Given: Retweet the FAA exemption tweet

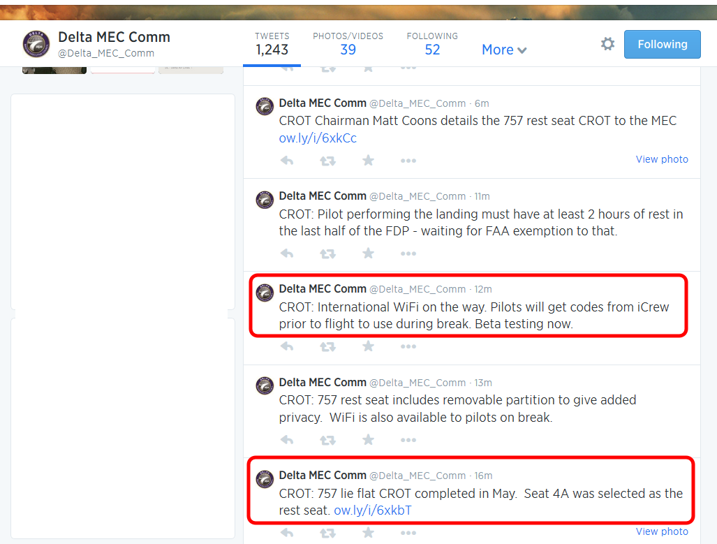Looking at the screenshot, I should 327,253.
